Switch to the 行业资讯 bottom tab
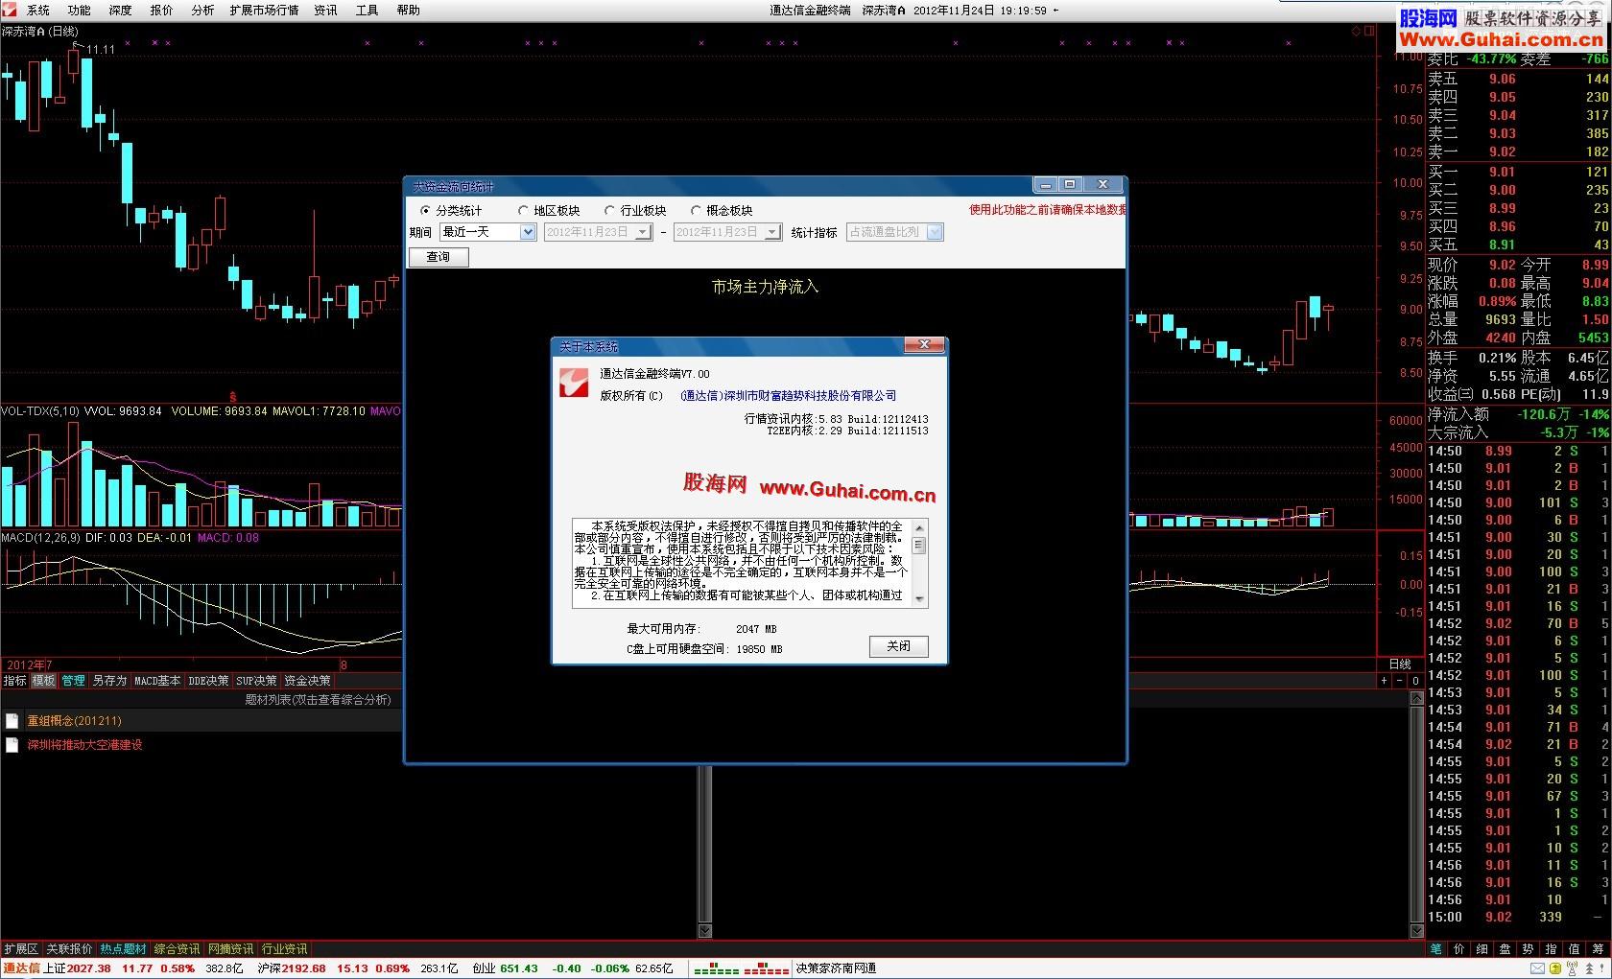This screenshot has height=979, width=1612. [x=284, y=948]
